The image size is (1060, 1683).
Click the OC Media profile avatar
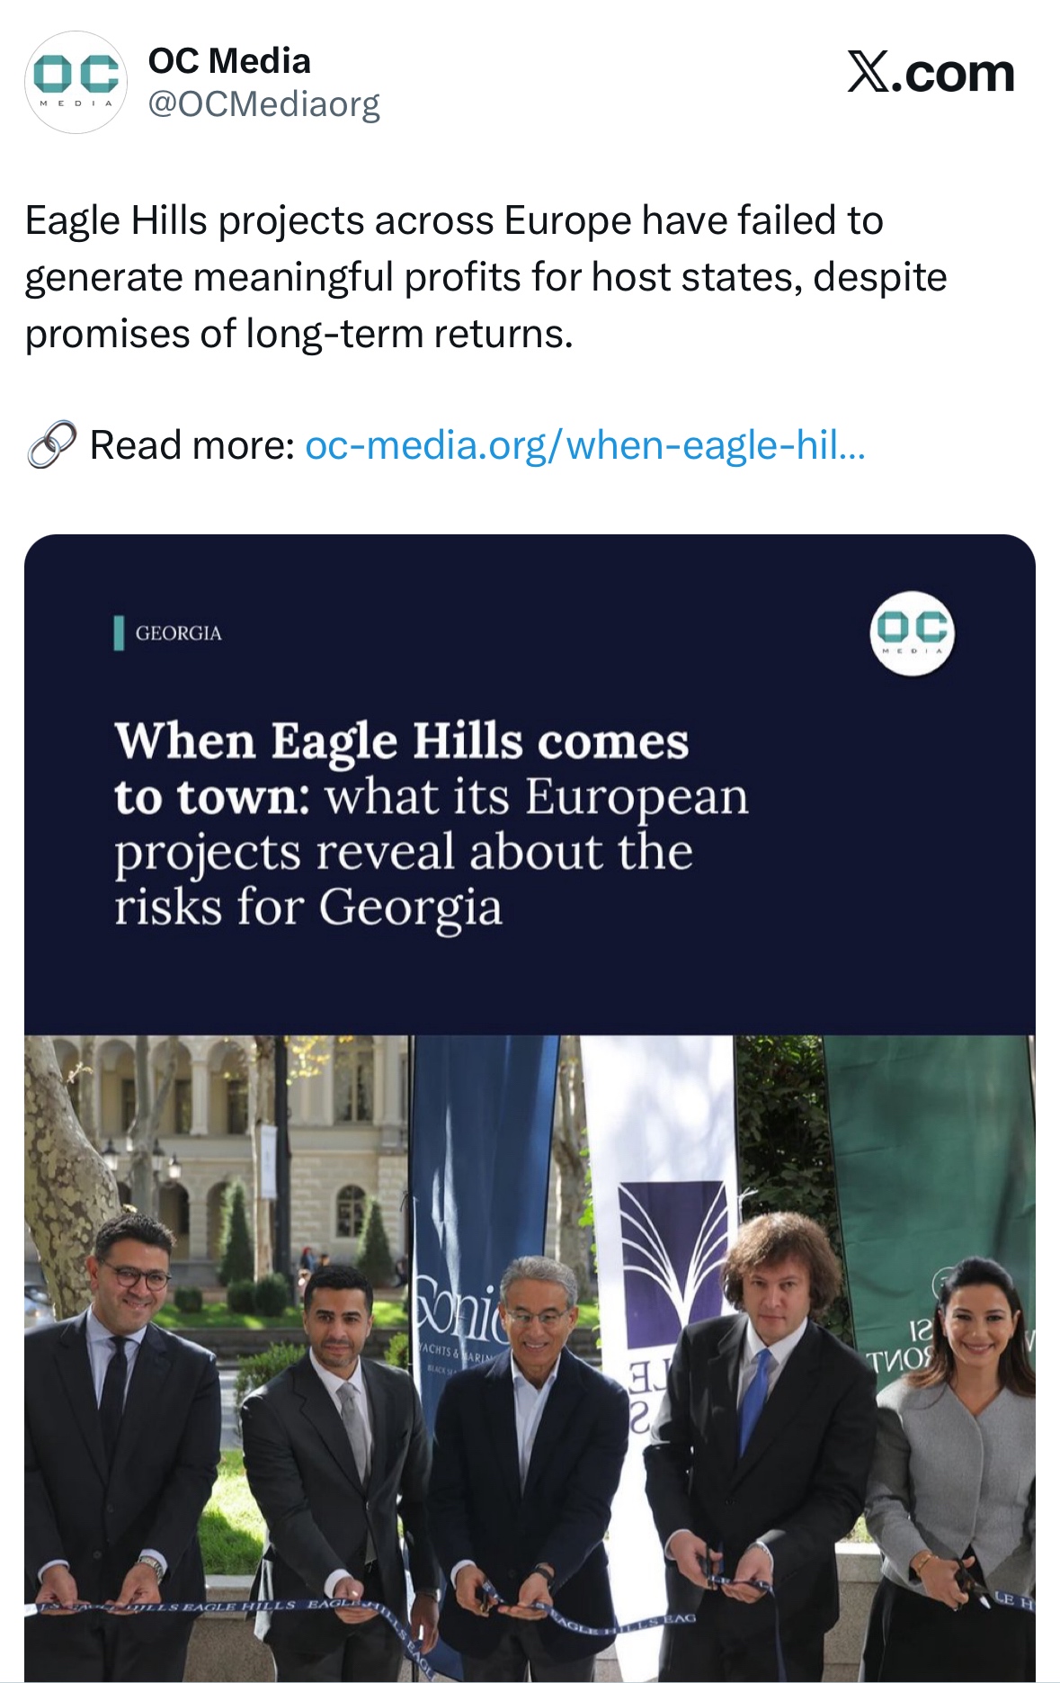point(76,82)
